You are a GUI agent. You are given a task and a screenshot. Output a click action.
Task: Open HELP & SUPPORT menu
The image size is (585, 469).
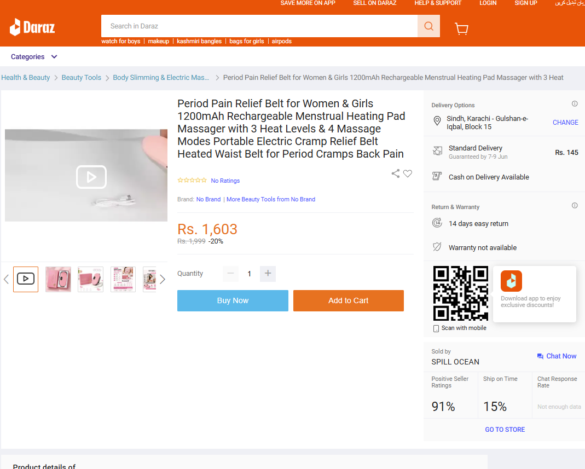point(438,3)
